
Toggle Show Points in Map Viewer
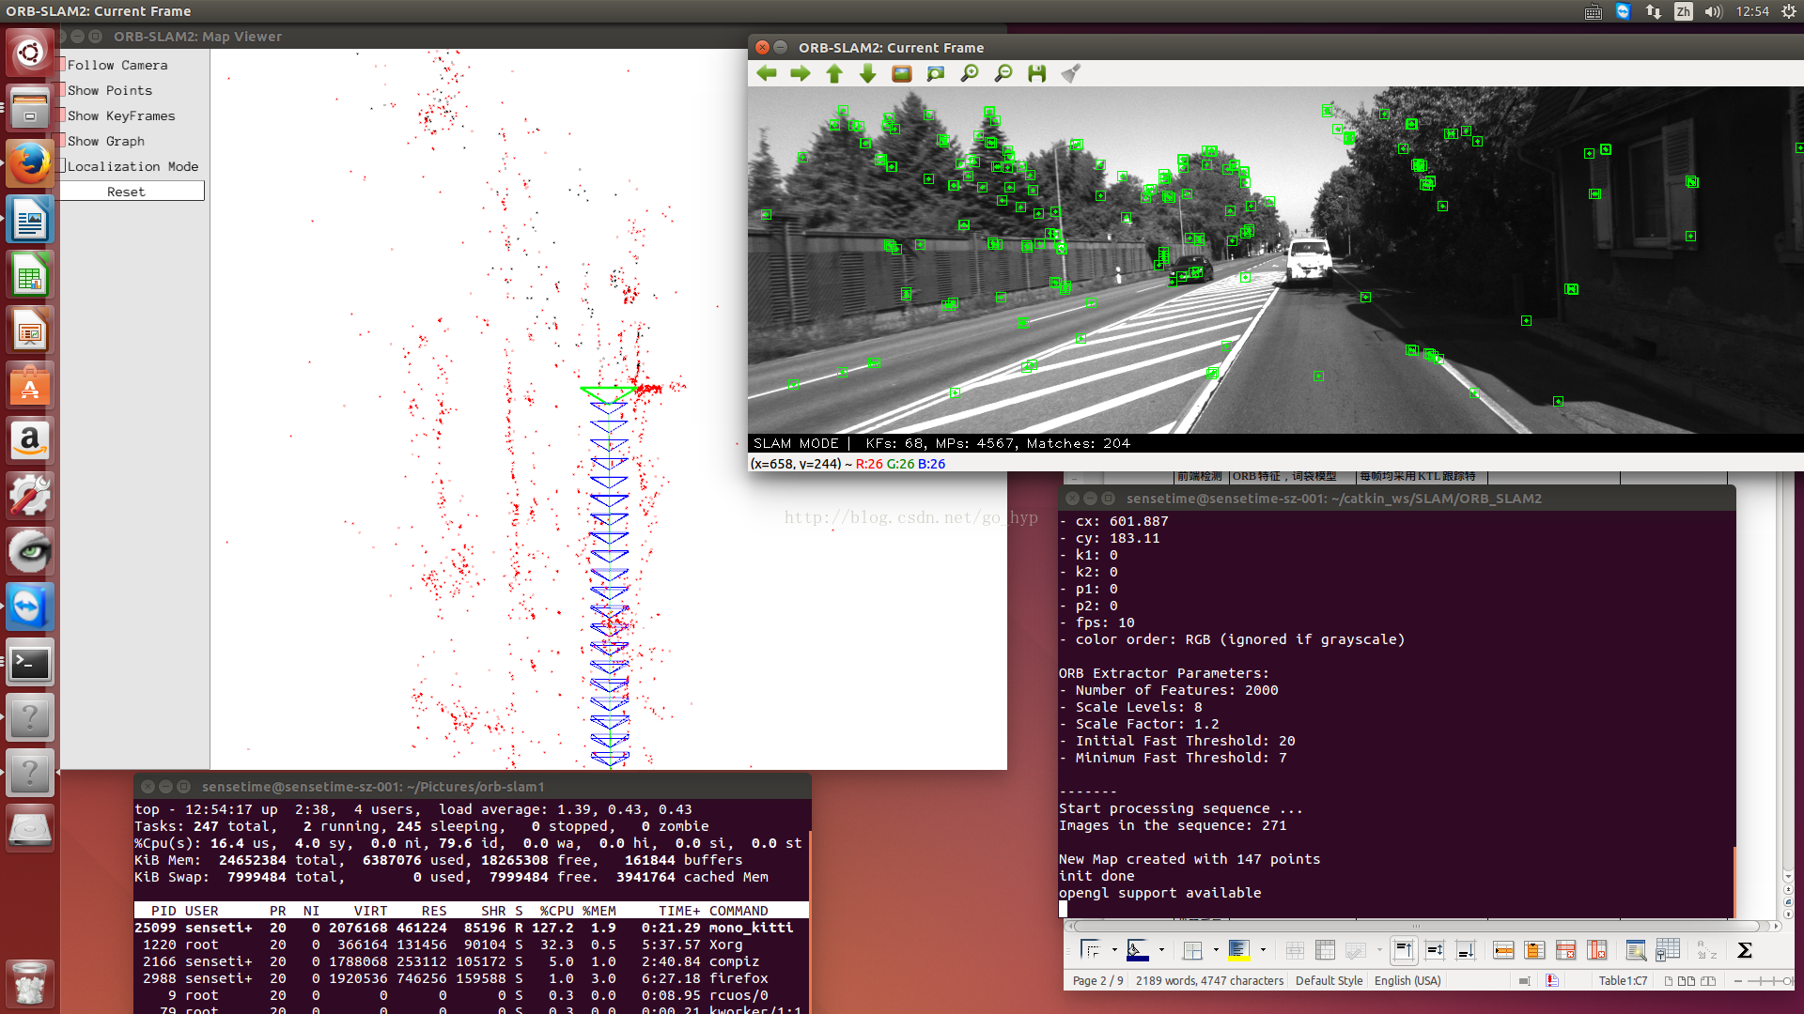[x=110, y=90]
